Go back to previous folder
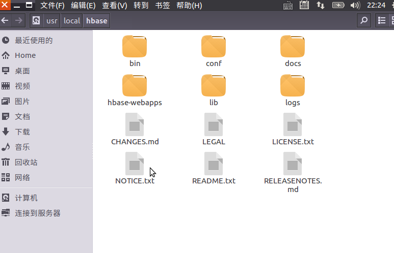This screenshot has width=394, height=253. (x=5, y=20)
